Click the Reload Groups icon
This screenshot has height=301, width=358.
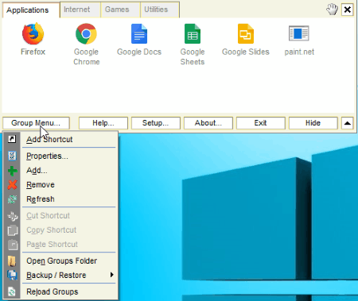(x=12, y=291)
